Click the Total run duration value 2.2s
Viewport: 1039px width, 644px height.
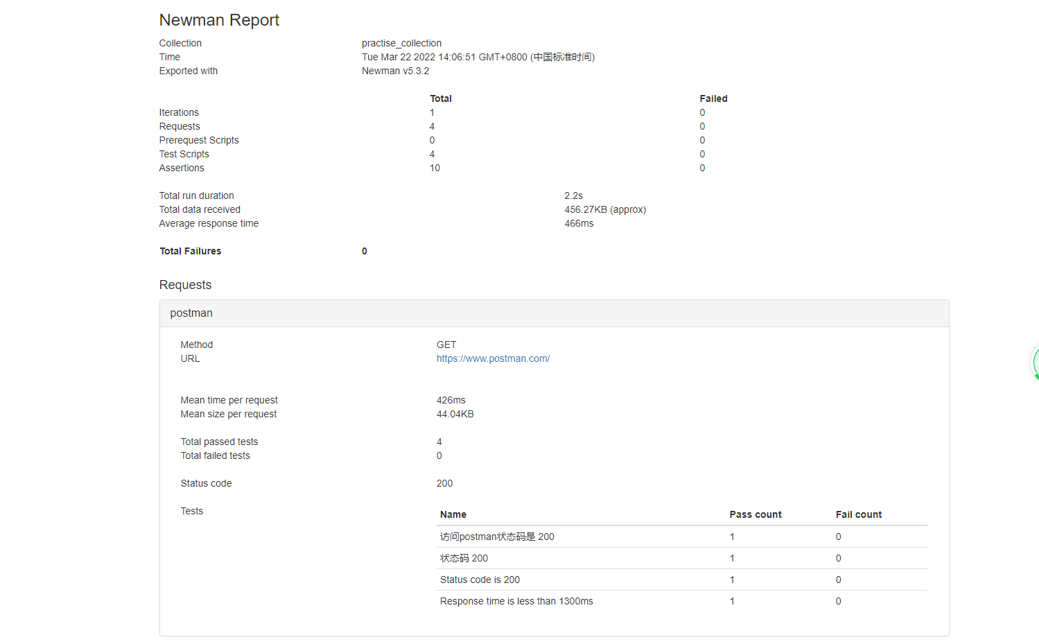point(573,195)
